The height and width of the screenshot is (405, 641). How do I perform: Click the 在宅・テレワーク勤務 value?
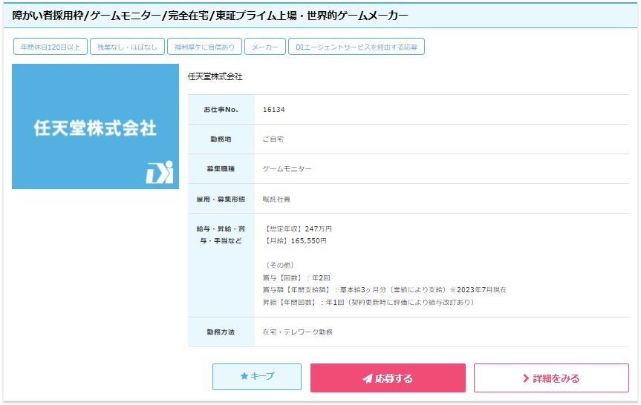click(x=298, y=332)
